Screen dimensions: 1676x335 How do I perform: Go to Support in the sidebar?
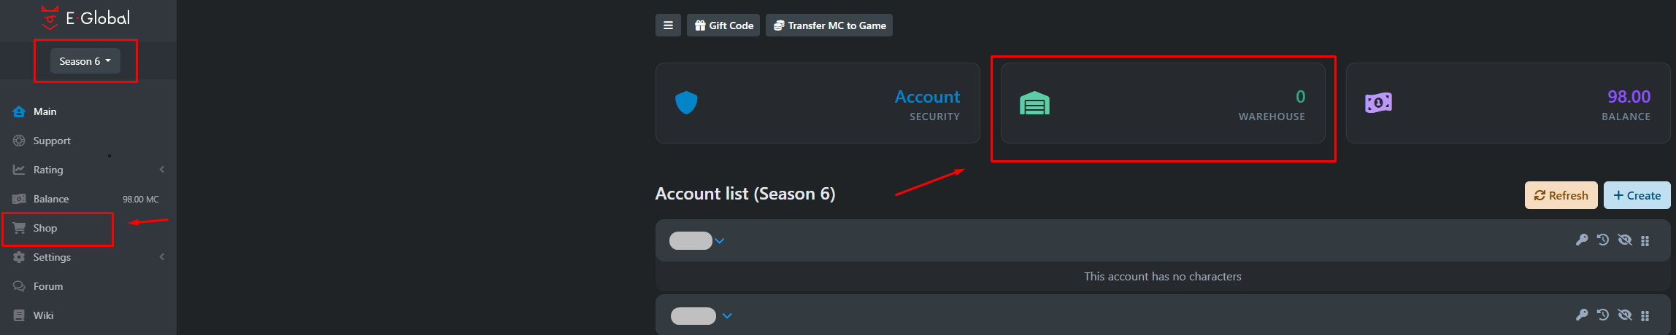coord(52,141)
